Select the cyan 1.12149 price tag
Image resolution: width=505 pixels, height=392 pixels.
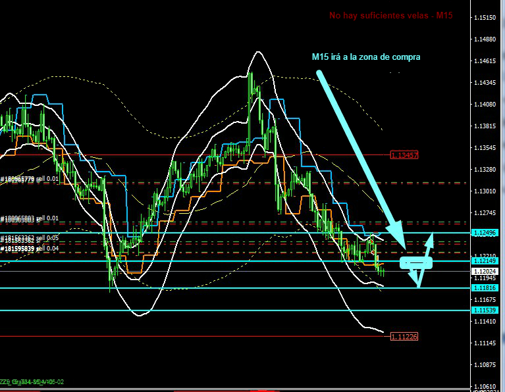[485, 261]
